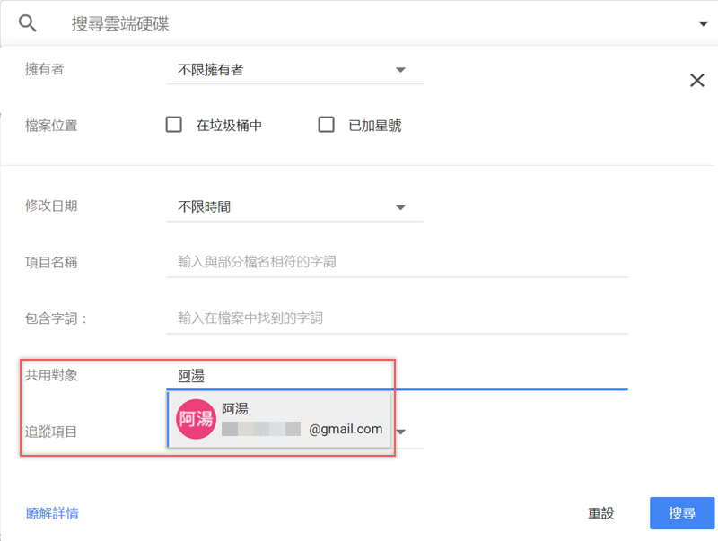Click the 重設 reset button
This screenshot has width=718, height=541.
(x=600, y=513)
